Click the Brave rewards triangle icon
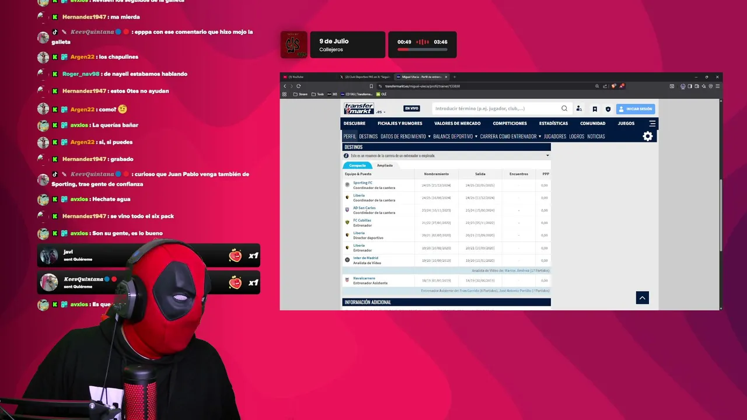This screenshot has width=747, height=420. point(622,86)
